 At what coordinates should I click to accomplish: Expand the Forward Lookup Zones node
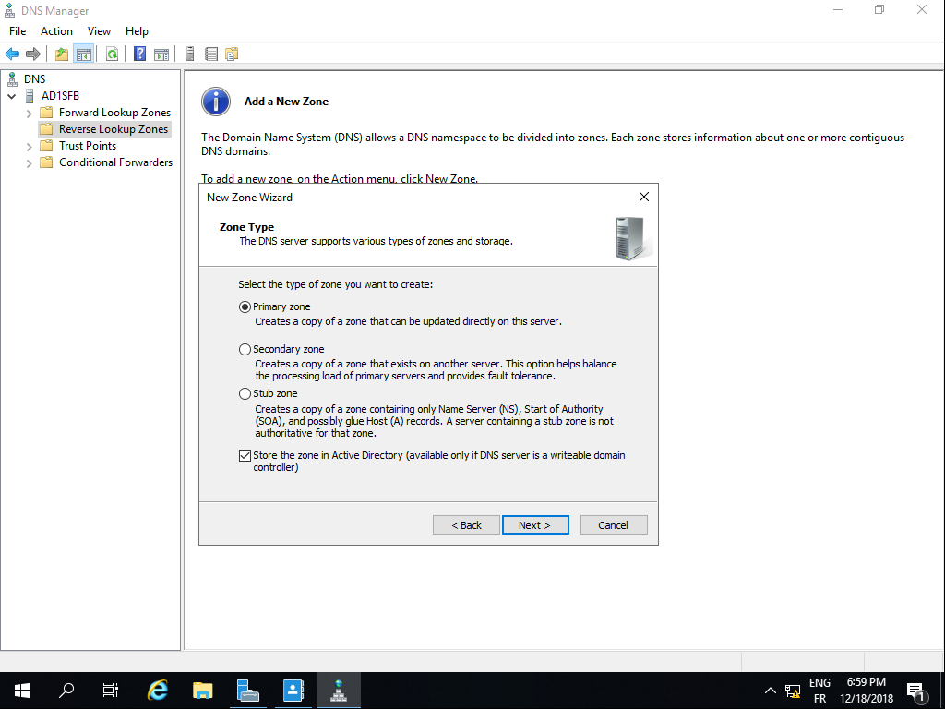[30, 113]
